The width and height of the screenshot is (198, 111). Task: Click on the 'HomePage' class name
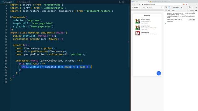34,33
